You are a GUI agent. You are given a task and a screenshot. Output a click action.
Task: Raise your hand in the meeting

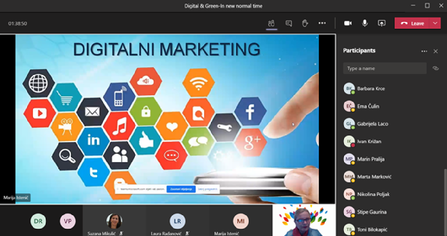(x=305, y=23)
